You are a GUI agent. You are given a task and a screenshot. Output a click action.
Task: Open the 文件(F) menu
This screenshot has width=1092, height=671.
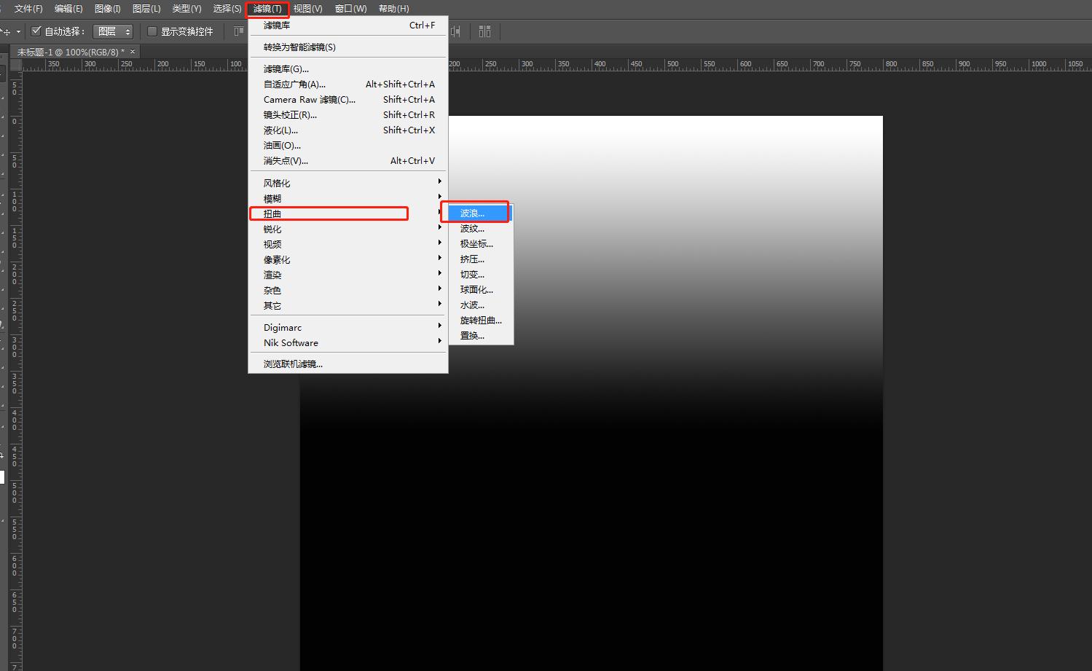click(x=28, y=9)
